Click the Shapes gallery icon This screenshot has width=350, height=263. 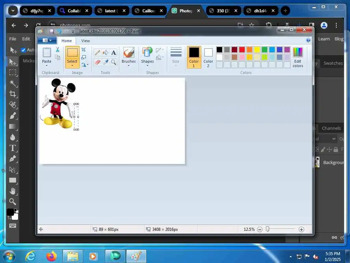(147, 52)
